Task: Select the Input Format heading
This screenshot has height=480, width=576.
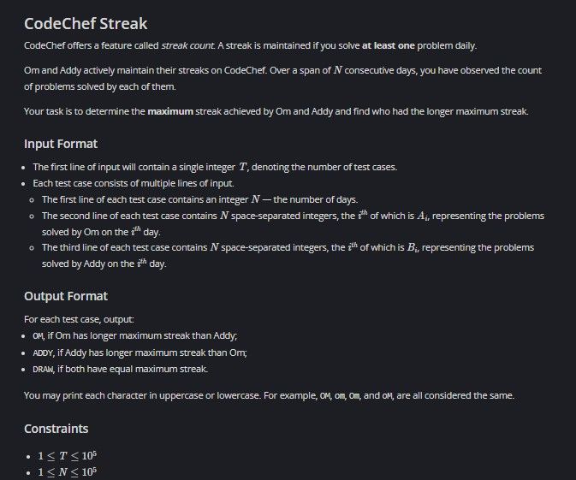Action: [x=61, y=144]
